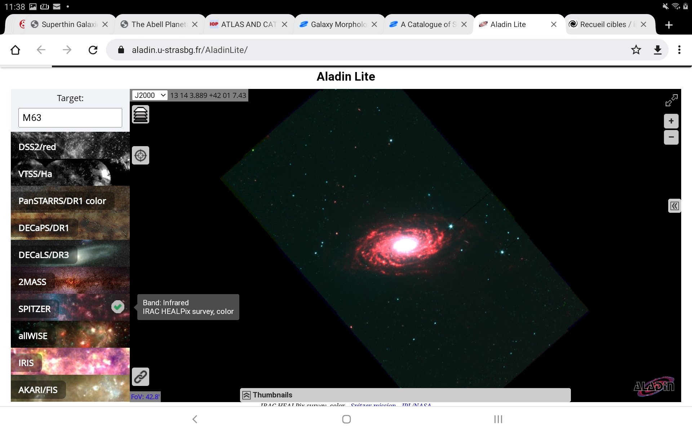The height and width of the screenshot is (432, 692).
Task: Click the Target input field with M63
Action: coord(70,118)
